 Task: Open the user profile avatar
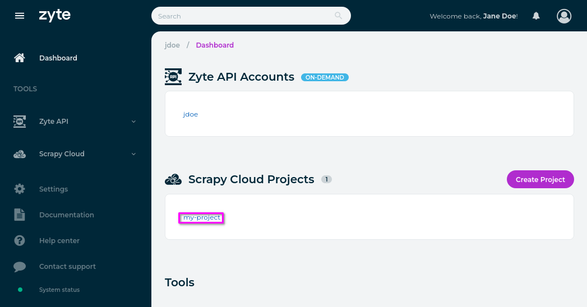pyautogui.click(x=564, y=16)
